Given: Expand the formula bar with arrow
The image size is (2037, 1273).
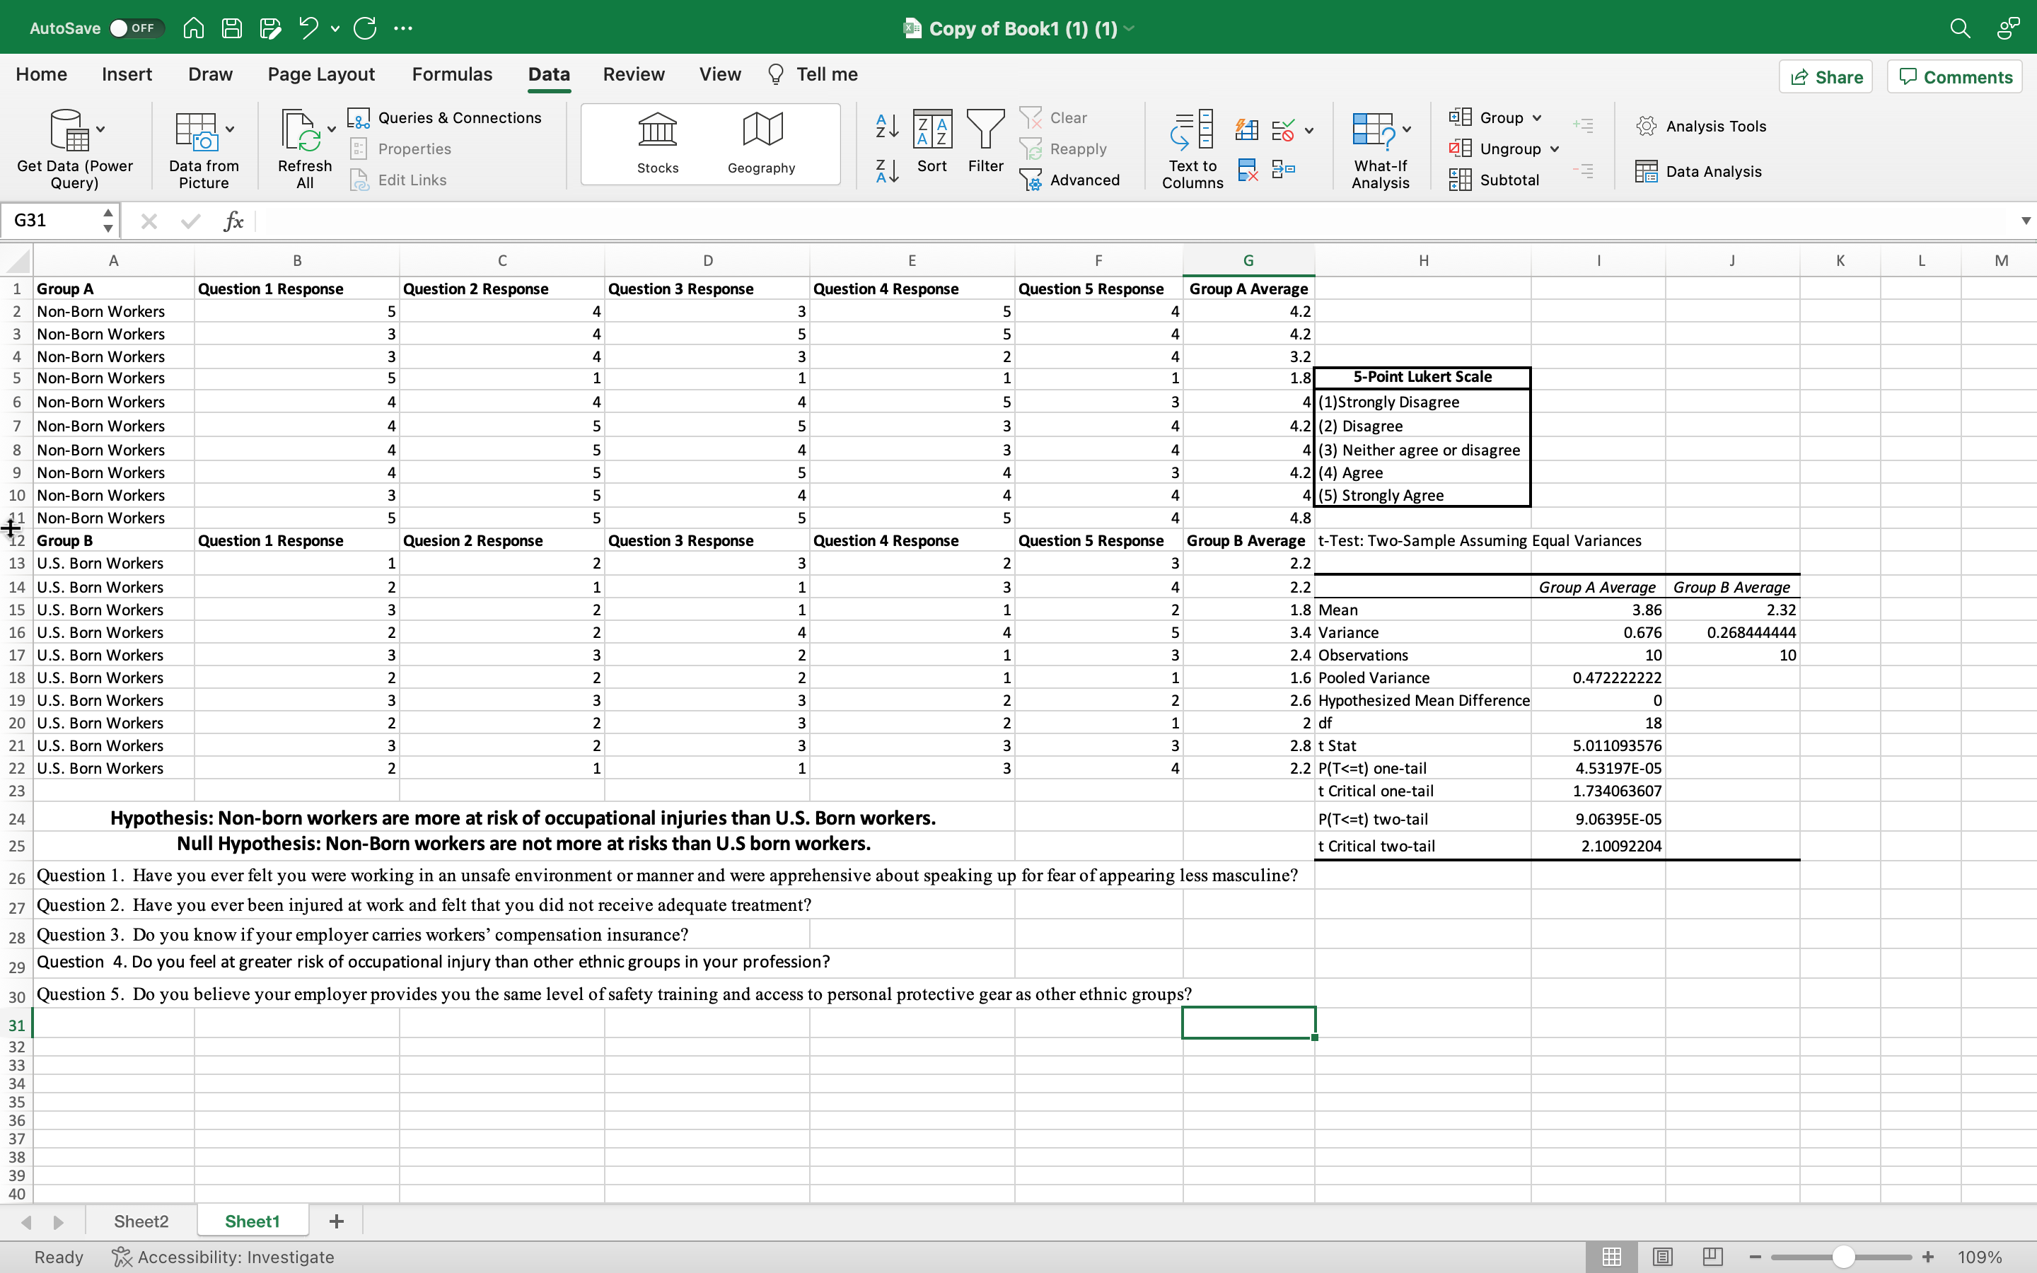Looking at the screenshot, I should (2025, 221).
